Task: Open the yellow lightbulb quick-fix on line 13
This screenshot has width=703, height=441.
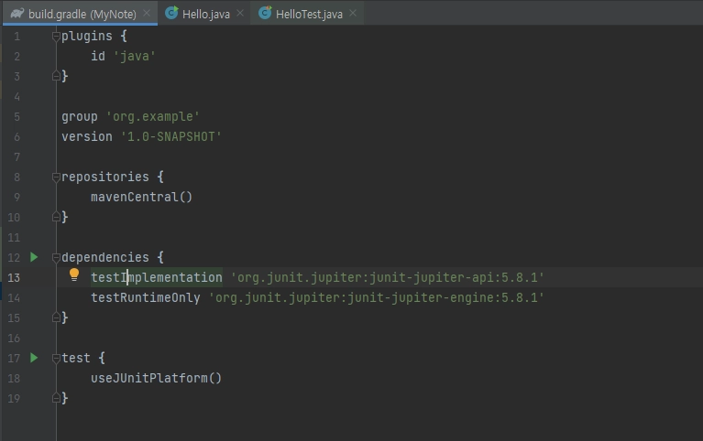Action: (x=74, y=274)
